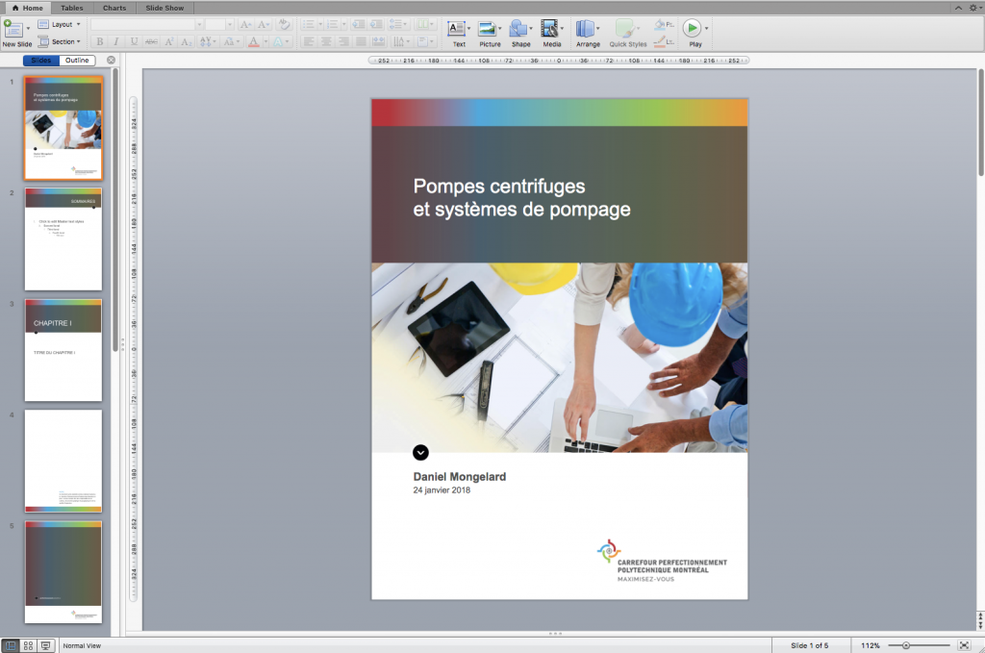The width and height of the screenshot is (985, 653).
Task: Open the ribbon settings gear menu
Action: (973, 8)
